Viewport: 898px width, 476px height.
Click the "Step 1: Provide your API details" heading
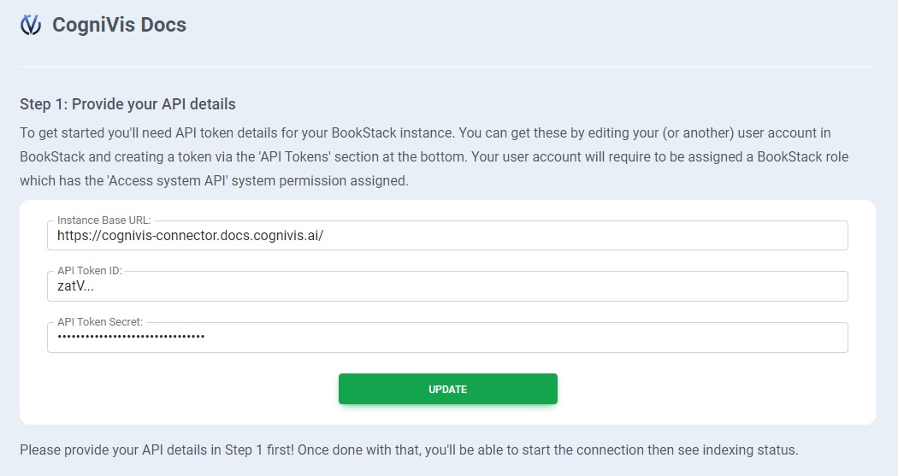point(127,104)
